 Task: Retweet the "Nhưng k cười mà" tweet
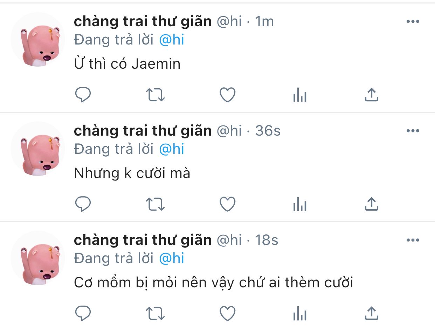click(x=155, y=204)
